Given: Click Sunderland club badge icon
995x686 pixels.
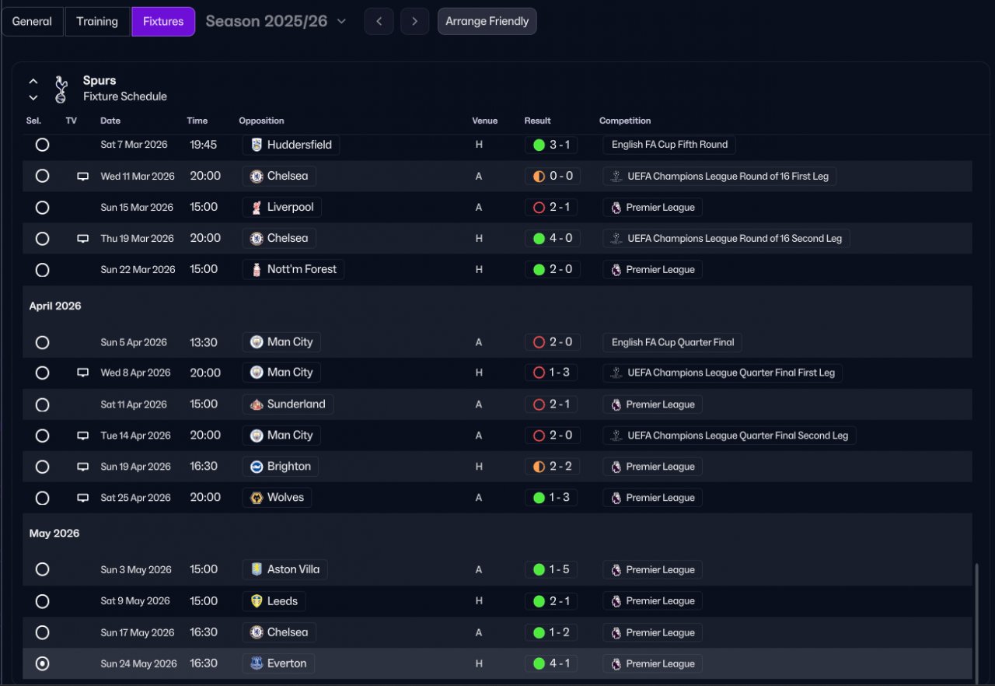Looking at the screenshot, I should coord(257,404).
